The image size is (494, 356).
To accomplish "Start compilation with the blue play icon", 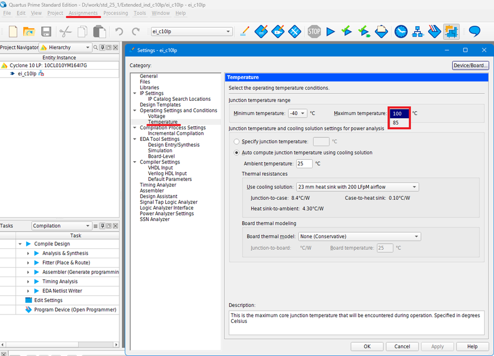I will (x=331, y=32).
